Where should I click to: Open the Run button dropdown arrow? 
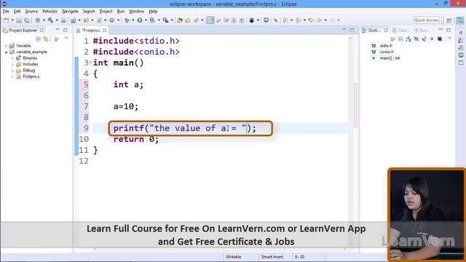pos(146,20)
